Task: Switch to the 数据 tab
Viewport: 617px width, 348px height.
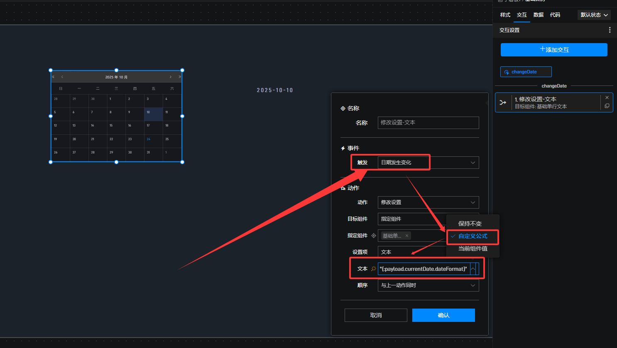Action: [x=538, y=15]
